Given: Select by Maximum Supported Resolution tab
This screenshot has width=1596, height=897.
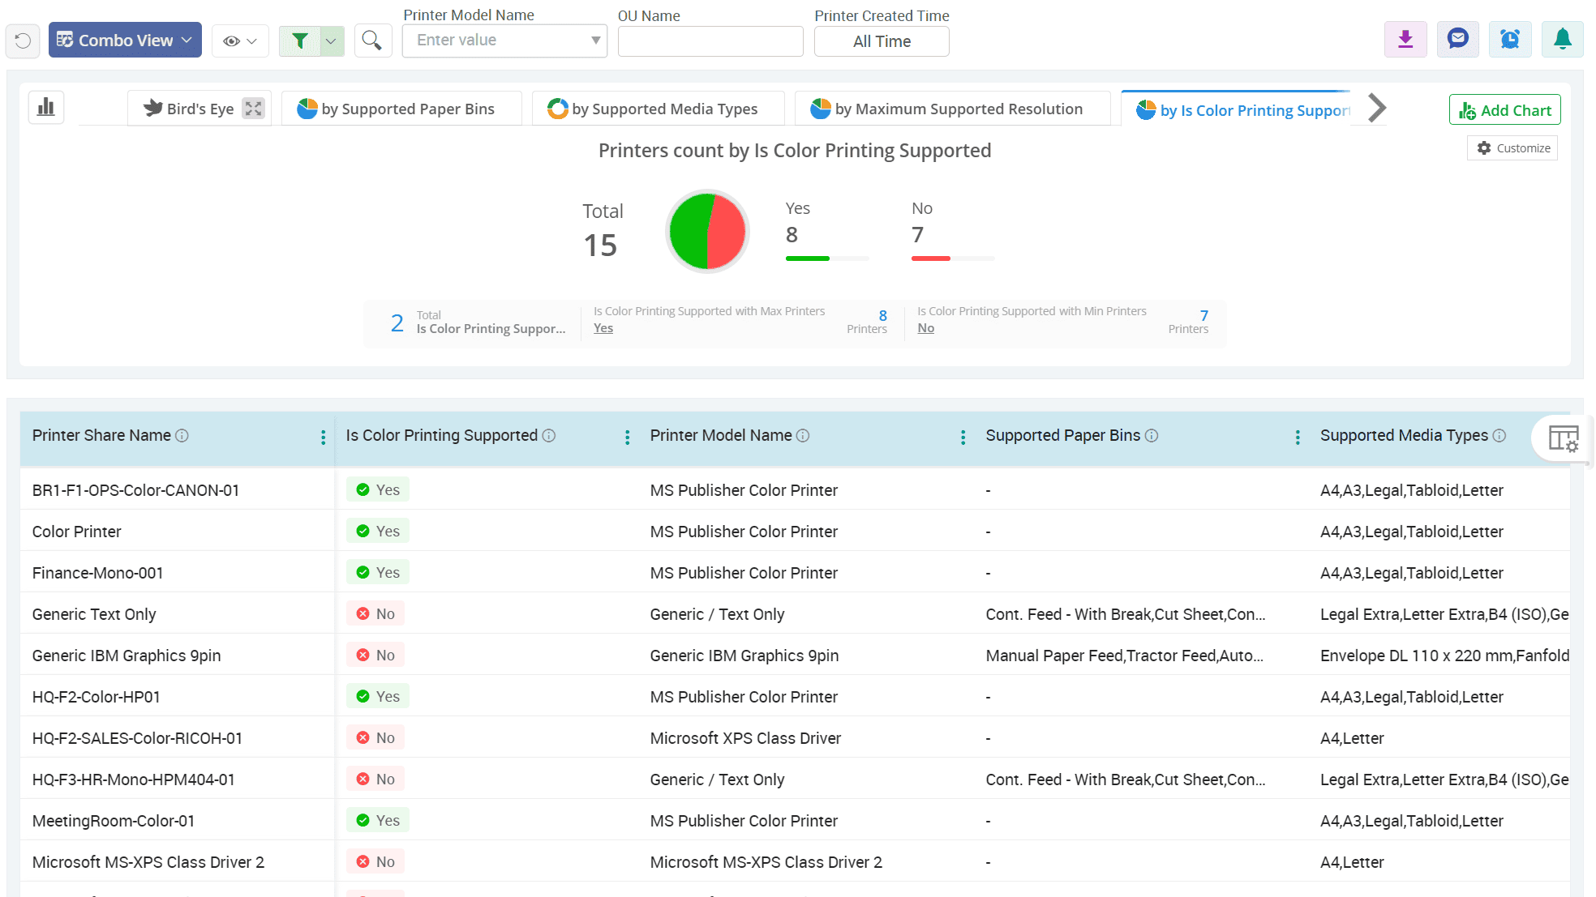Looking at the screenshot, I should tap(952, 109).
